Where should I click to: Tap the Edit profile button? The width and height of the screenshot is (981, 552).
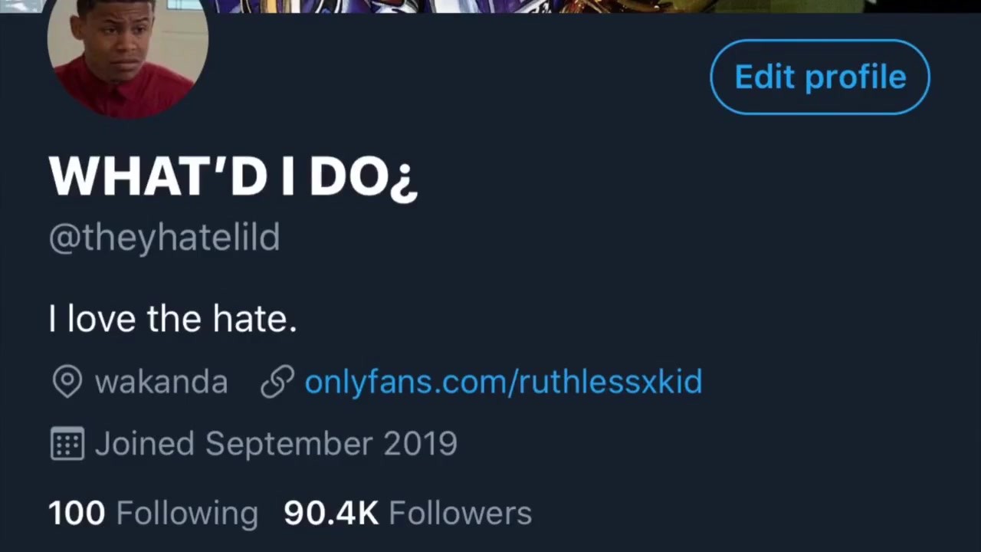tap(820, 77)
